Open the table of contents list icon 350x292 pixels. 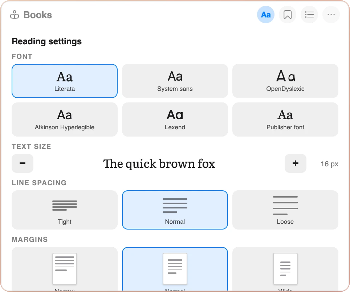click(x=309, y=15)
